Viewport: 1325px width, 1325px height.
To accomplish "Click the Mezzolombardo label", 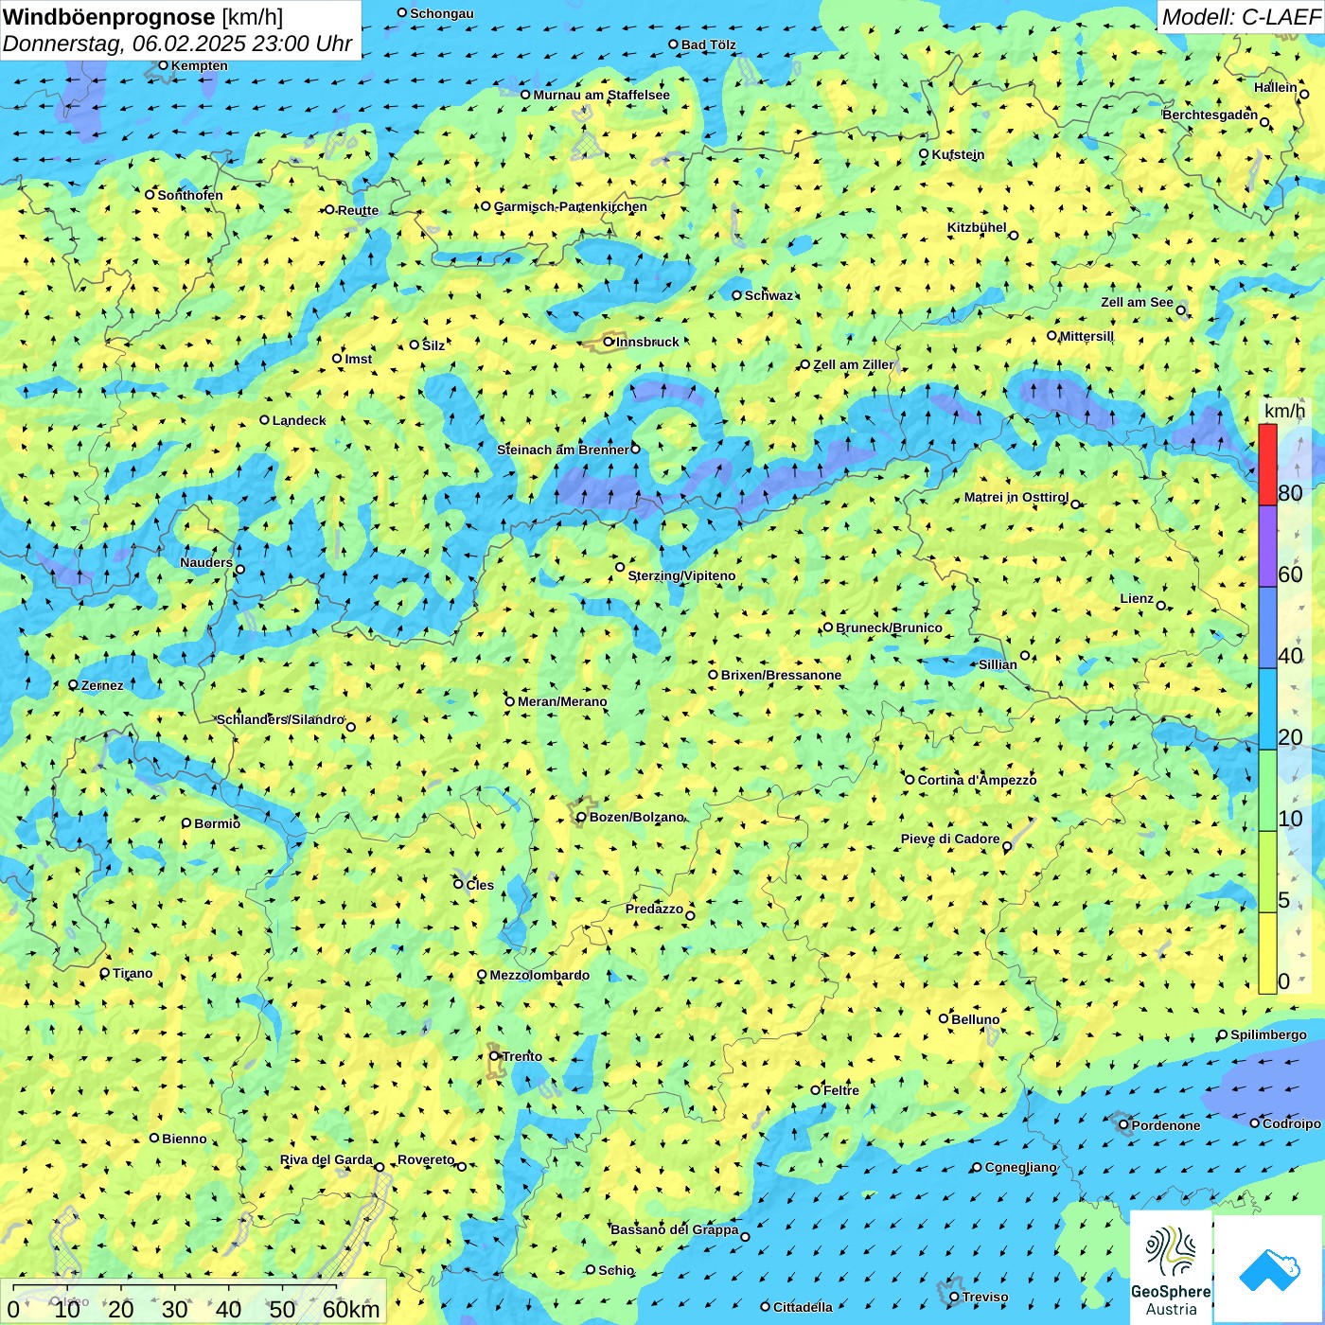I will point(539,975).
